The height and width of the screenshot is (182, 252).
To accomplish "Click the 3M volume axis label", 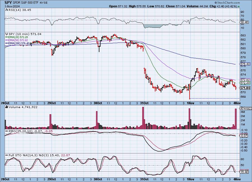I will coord(243,116).
